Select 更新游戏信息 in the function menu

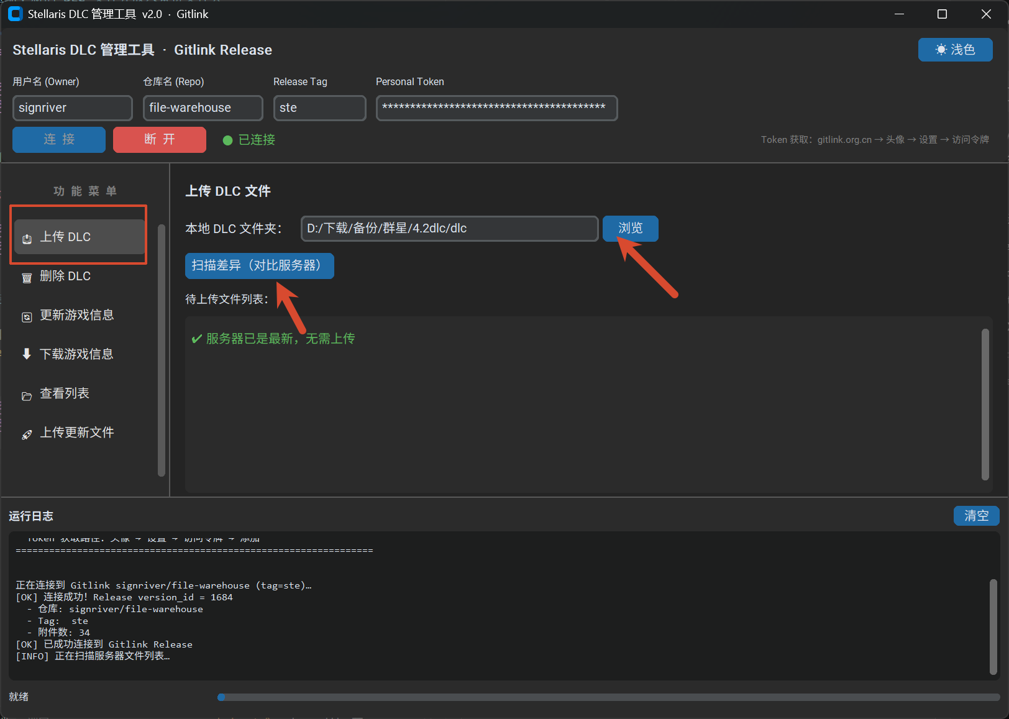tap(80, 315)
